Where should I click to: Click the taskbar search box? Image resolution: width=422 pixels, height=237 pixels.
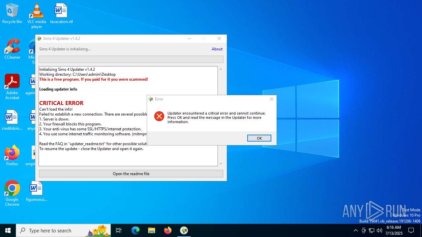[x=63, y=230]
